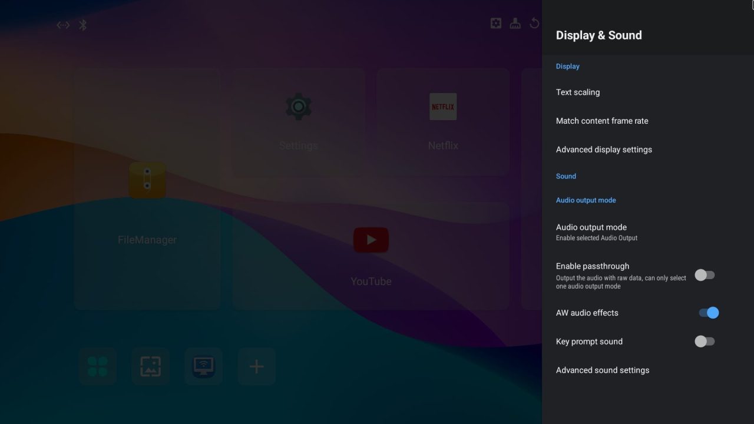Toggle the Key prompt sound switch
The image size is (754, 424).
pos(705,342)
